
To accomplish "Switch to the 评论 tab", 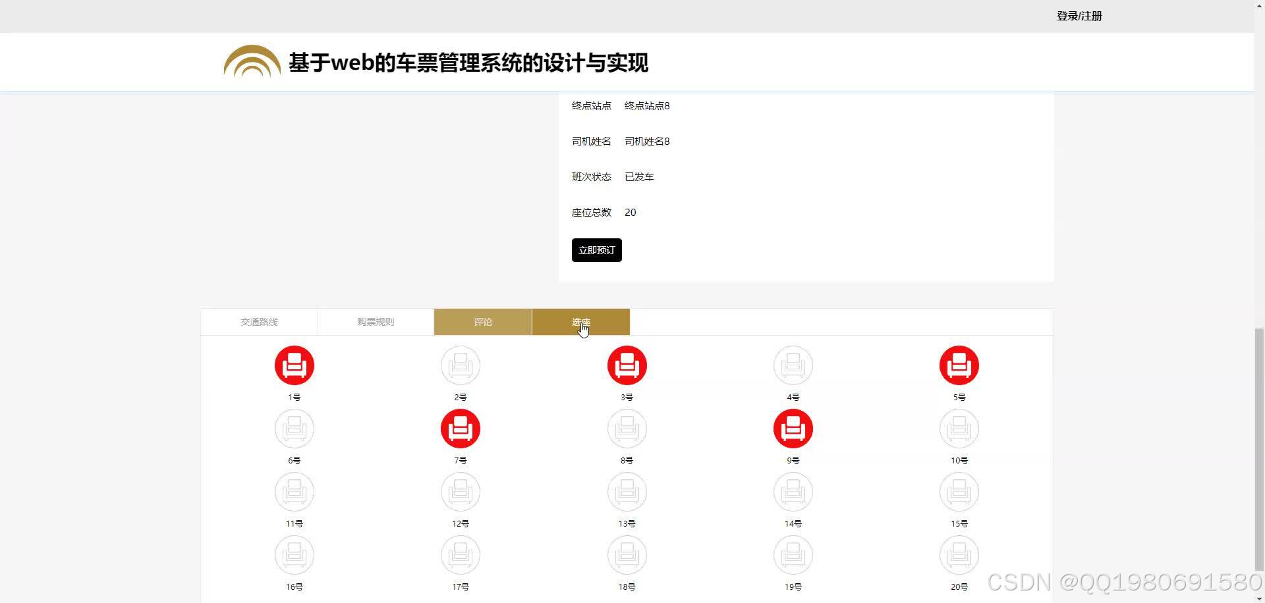I will tap(483, 322).
